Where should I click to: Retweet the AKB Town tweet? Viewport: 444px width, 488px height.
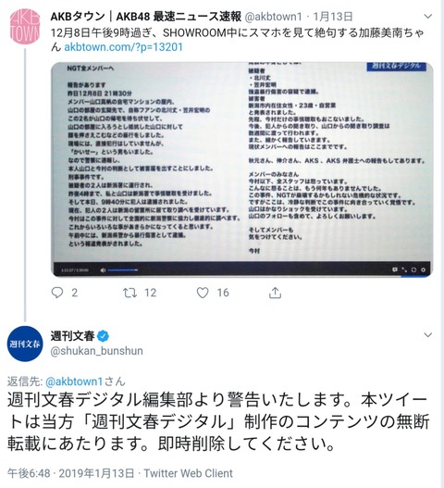coord(129,293)
